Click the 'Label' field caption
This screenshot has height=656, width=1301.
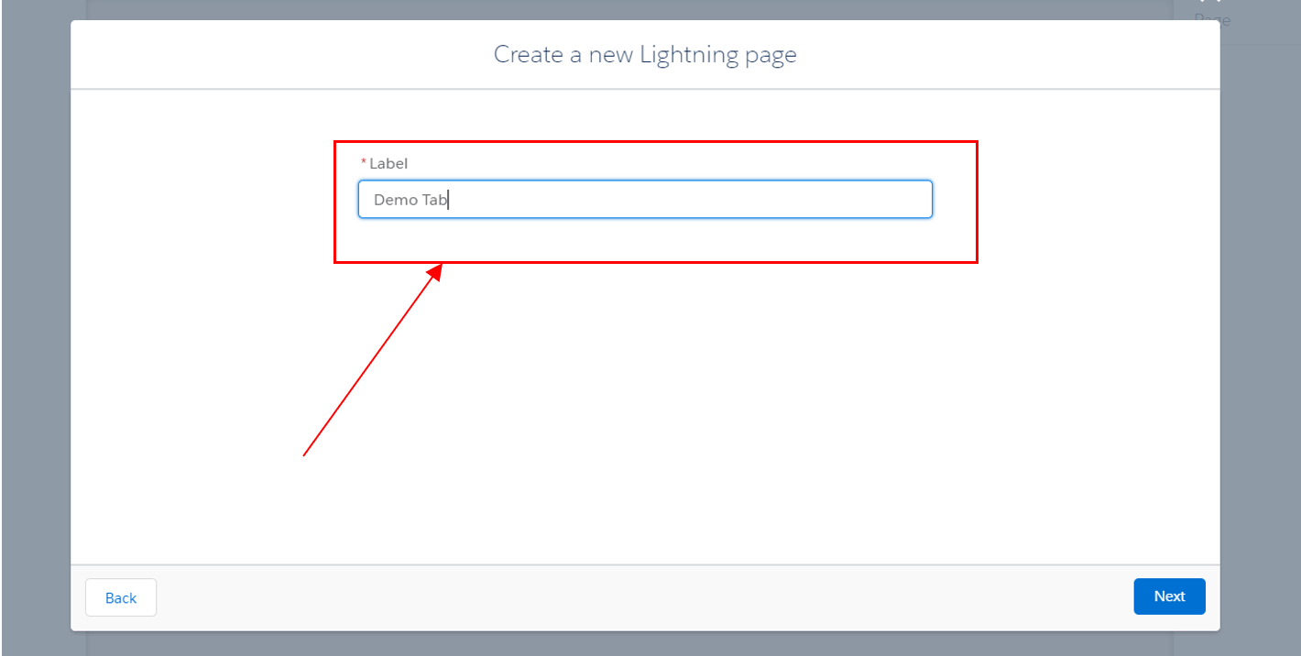tap(388, 163)
